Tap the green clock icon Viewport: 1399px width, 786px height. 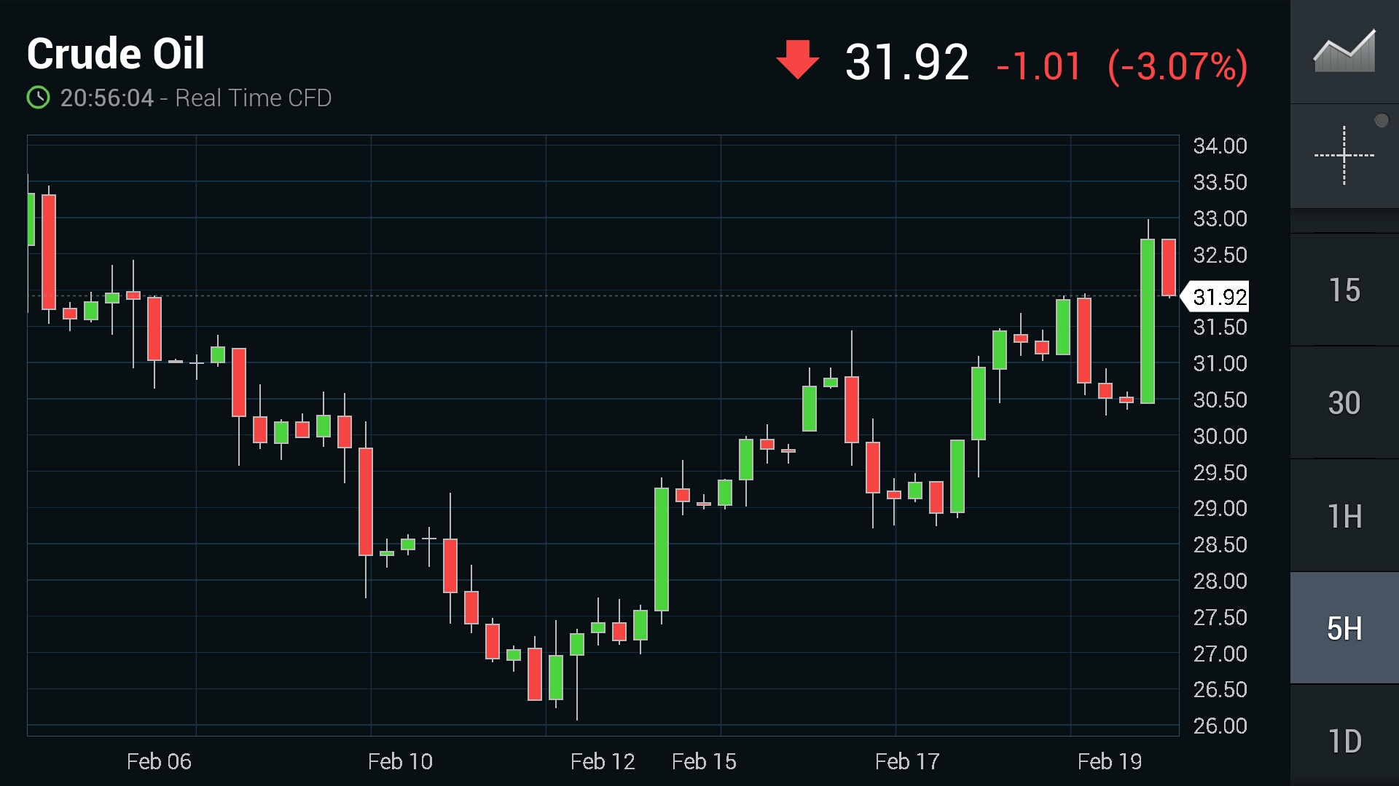tap(39, 98)
